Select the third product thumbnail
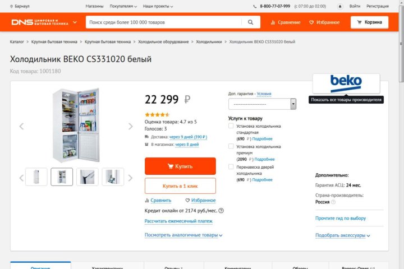The width and height of the screenshot is (404, 269). [x=88, y=177]
